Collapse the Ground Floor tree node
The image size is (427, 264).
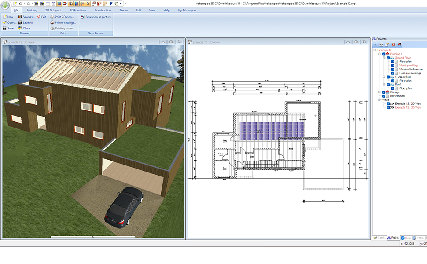click(383, 58)
